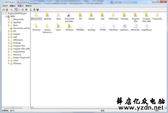Select NTFS in the tree
The image size is (168, 113).
point(13,16)
